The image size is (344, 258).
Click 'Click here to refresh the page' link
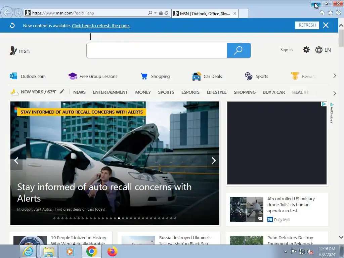tap(101, 26)
